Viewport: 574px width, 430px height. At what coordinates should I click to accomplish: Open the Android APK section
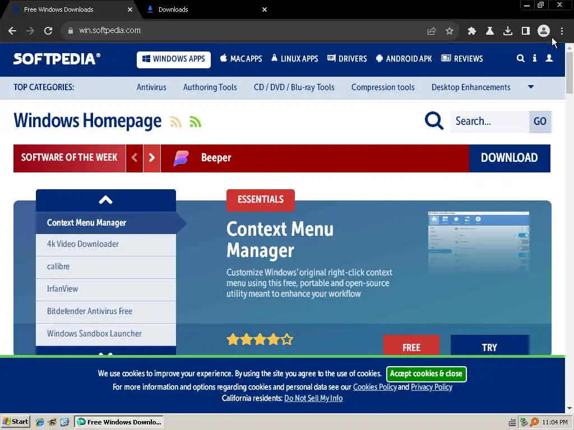tap(404, 58)
